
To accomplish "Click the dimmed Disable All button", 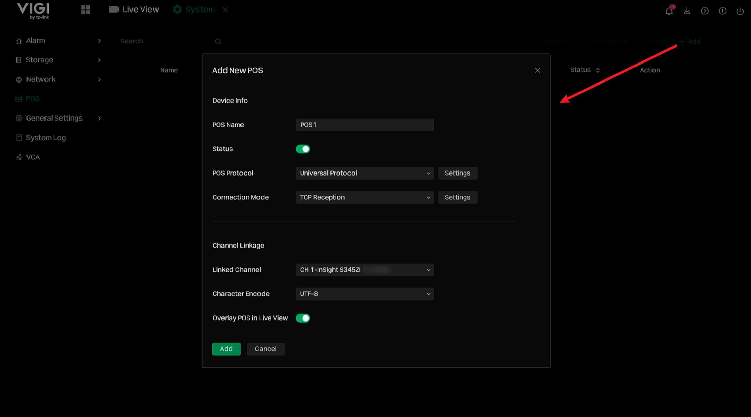I will coord(605,41).
